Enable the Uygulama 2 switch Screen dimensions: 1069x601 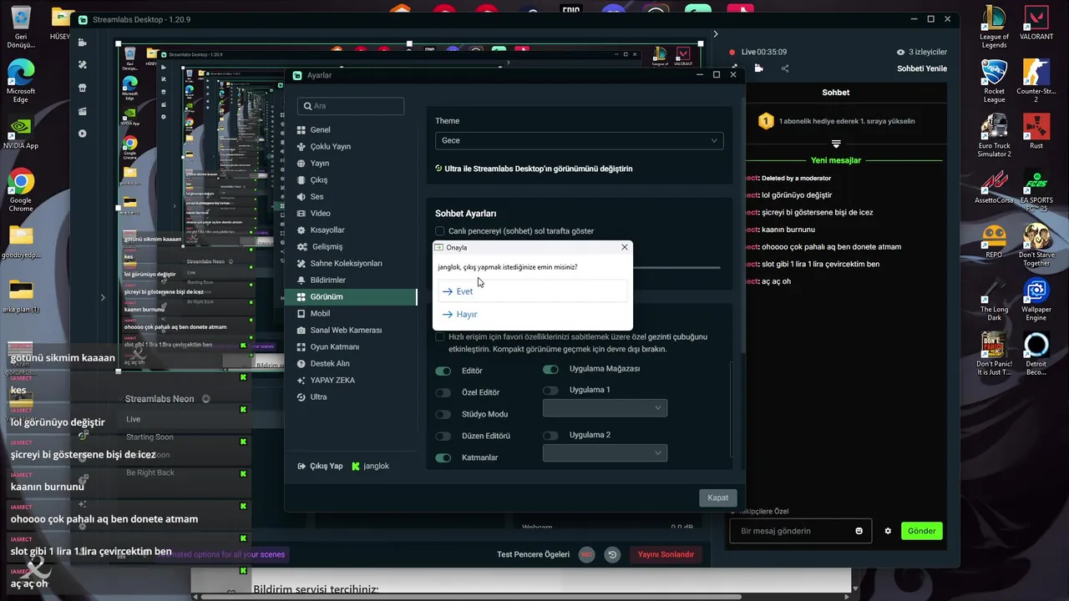(550, 435)
